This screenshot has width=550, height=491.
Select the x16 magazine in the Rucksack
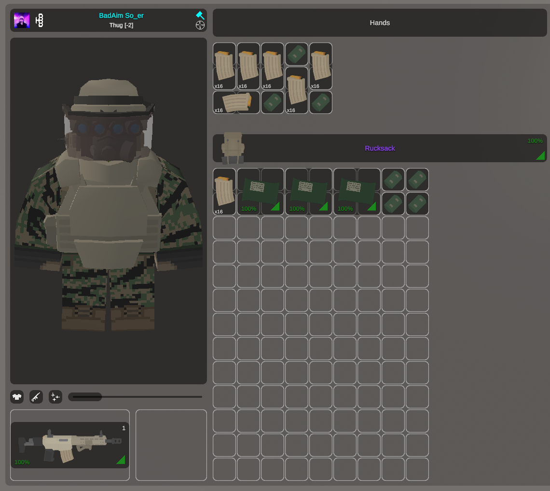click(x=224, y=192)
